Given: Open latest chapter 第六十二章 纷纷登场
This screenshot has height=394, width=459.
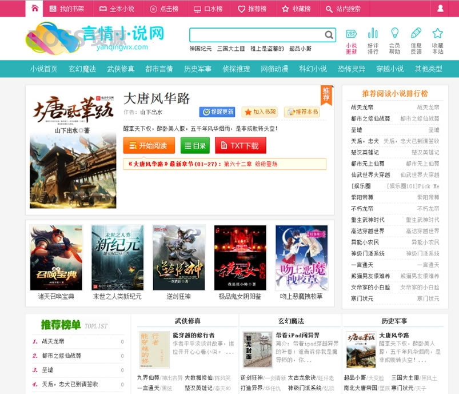Looking at the screenshot, I should click(250, 164).
